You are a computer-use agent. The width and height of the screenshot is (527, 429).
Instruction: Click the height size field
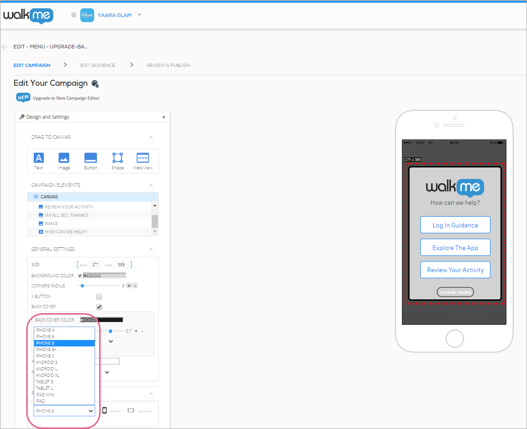tap(121, 265)
